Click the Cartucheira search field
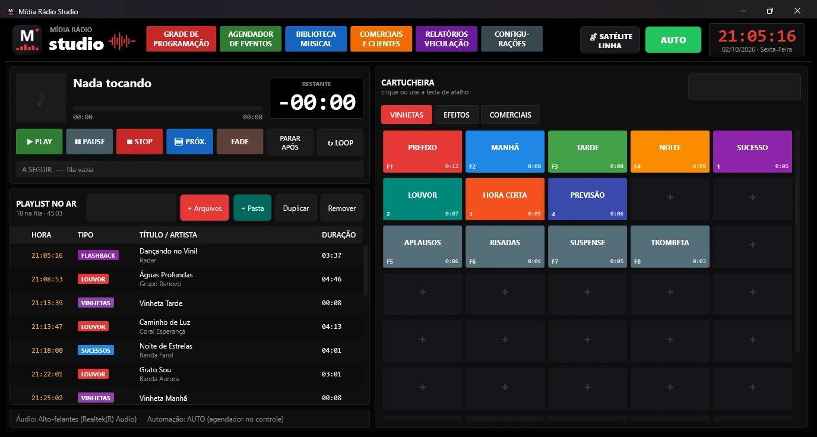 (x=745, y=87)
